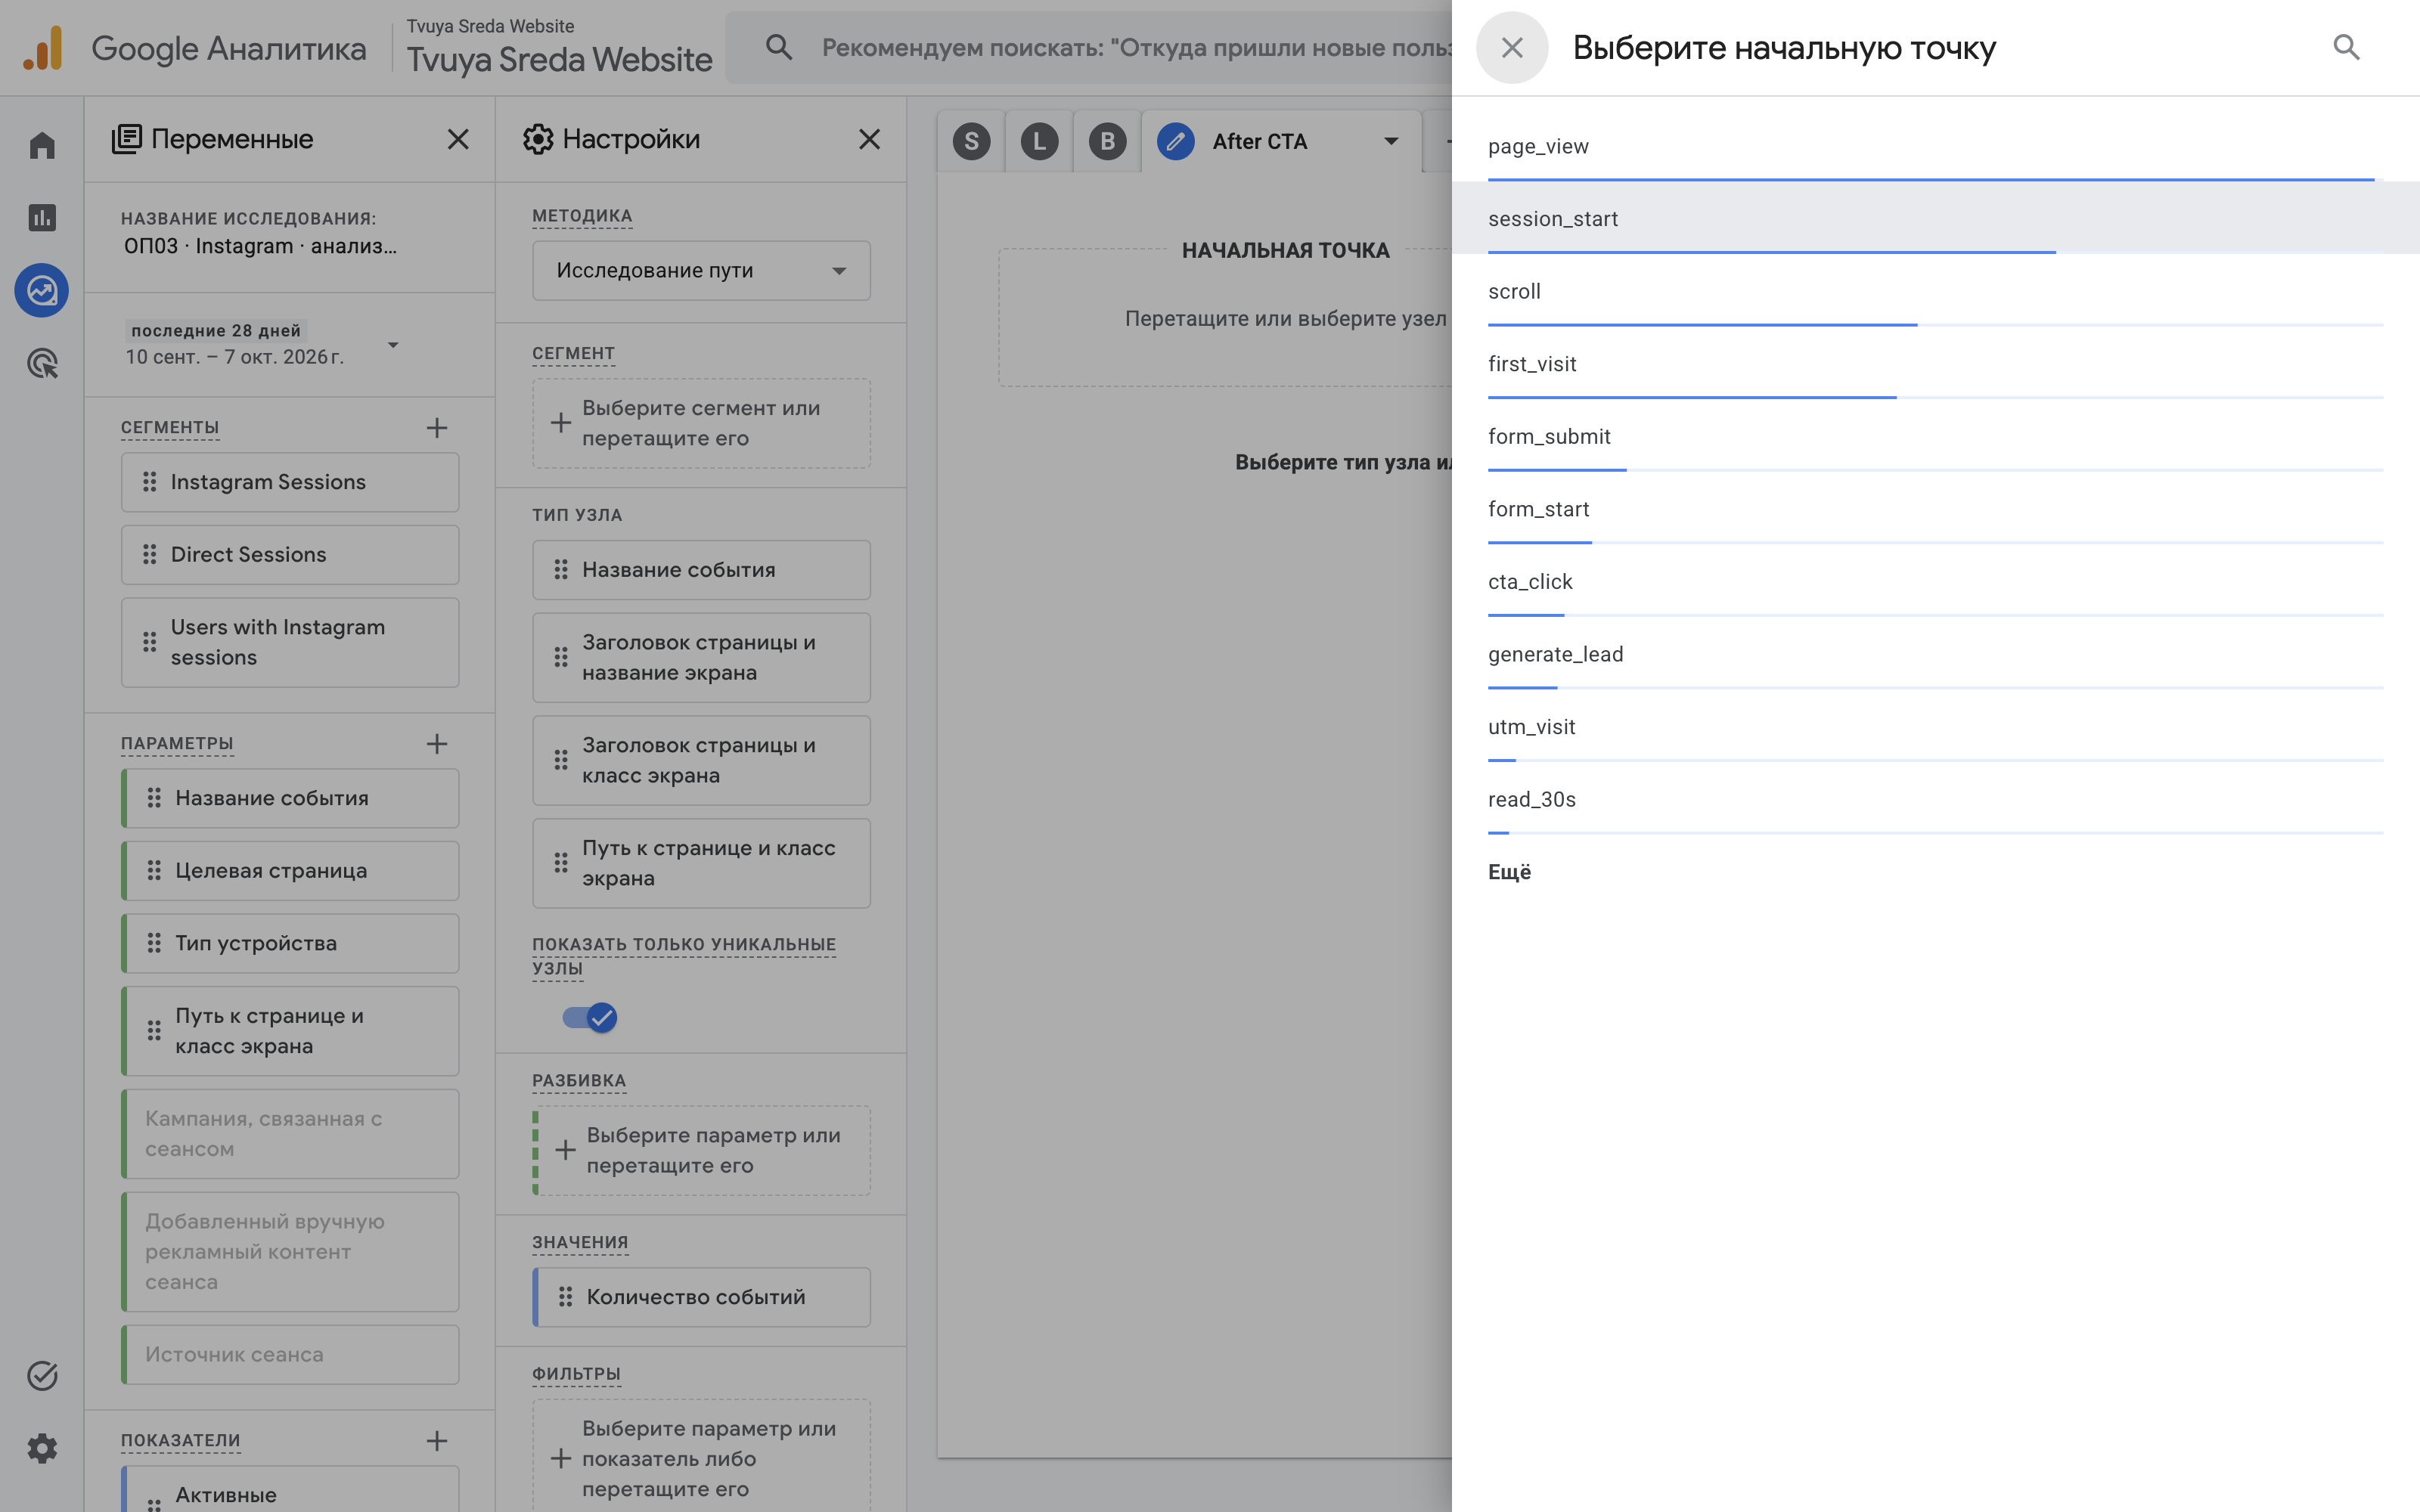Image resolution: width=2420 pixels, height=1512 pixels.
Task: Select the first_visit event
Action: coord(1935,364)
